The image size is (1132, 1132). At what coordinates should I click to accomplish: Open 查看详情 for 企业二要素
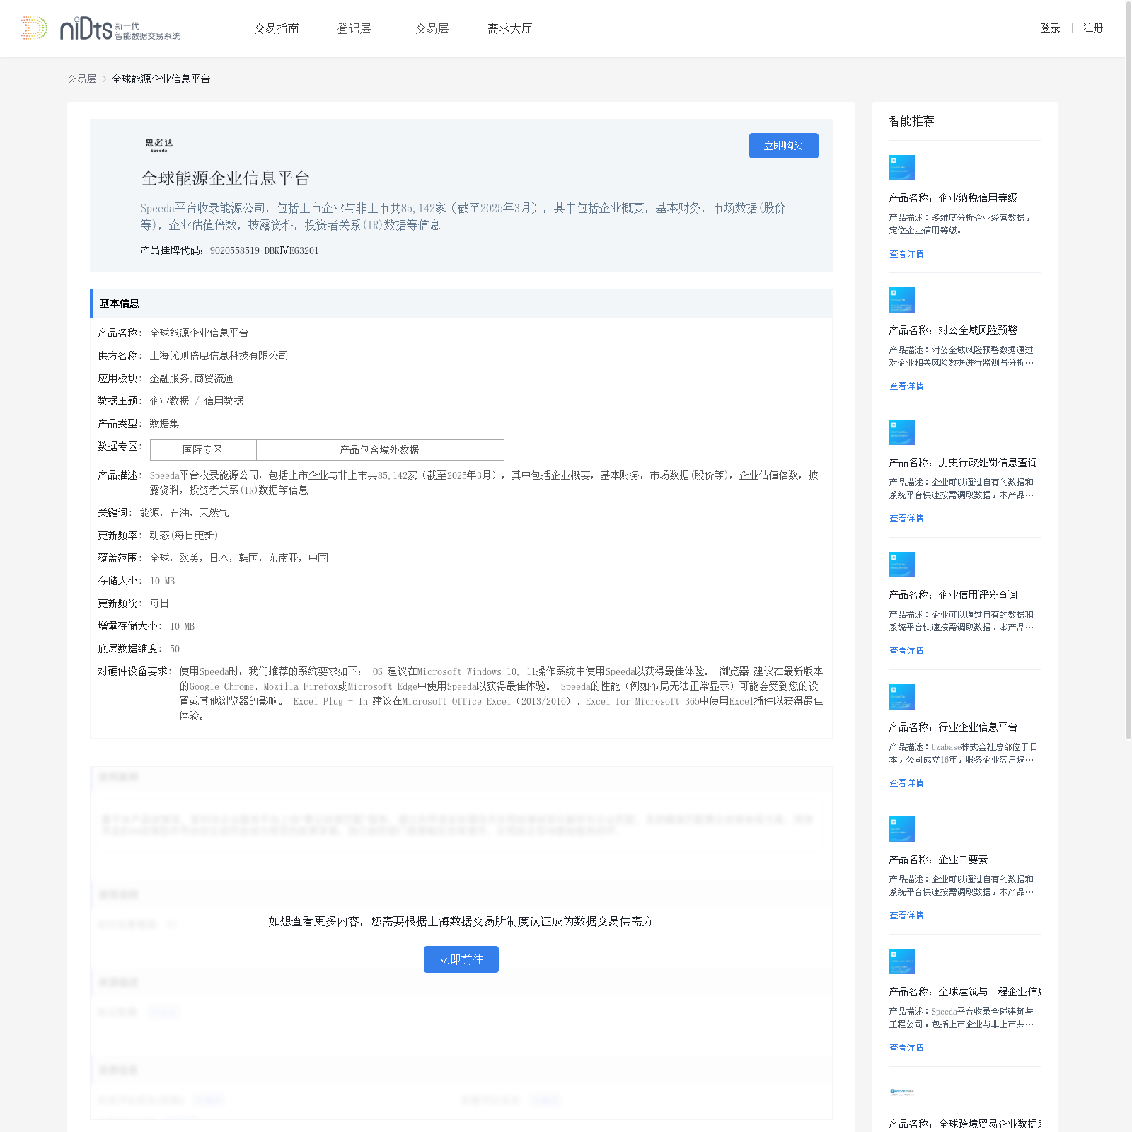[906, 916]
